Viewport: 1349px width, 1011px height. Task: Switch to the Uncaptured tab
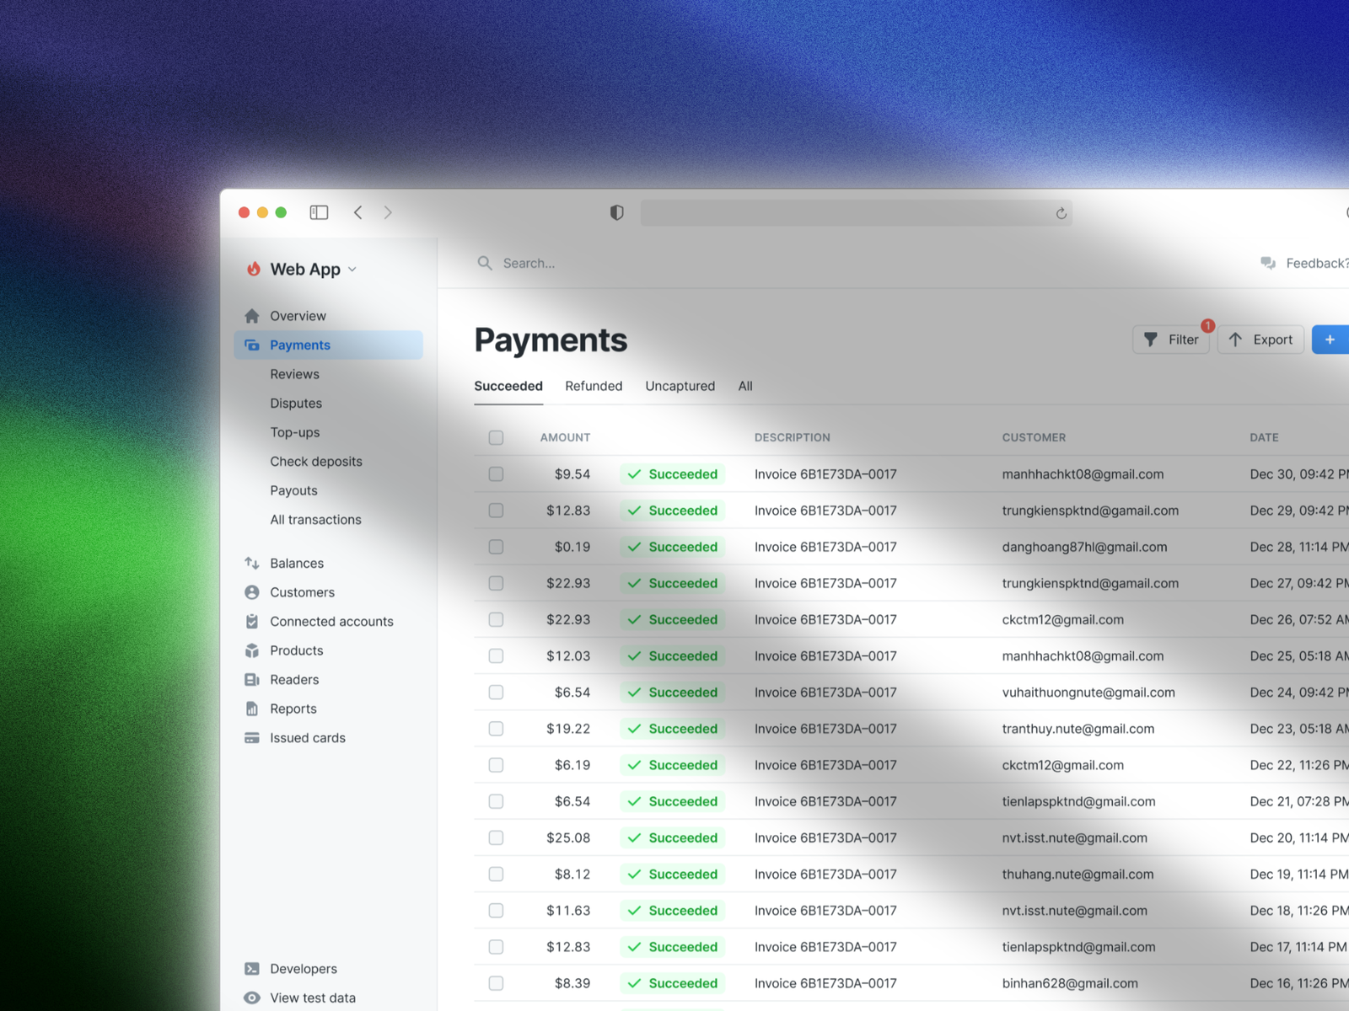pyautogui.click(x=680, y=386)
